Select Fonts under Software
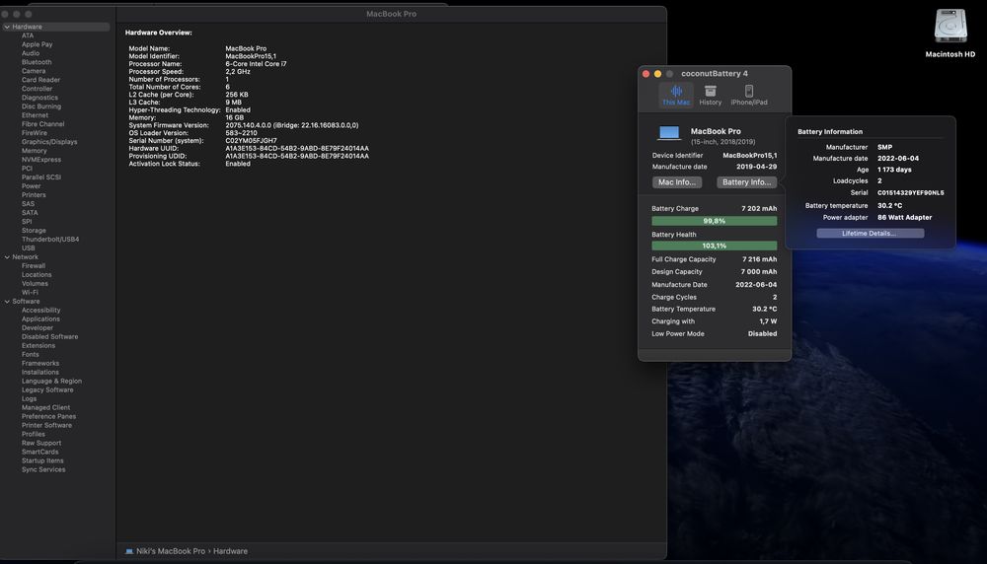987x564 pixels. coord(31,354)
